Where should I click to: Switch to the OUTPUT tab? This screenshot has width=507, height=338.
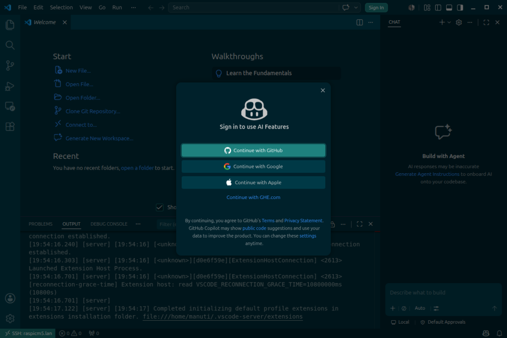coord(71,224)
